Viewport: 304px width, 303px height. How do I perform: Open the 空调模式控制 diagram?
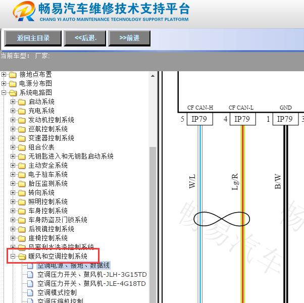[57, 292]
